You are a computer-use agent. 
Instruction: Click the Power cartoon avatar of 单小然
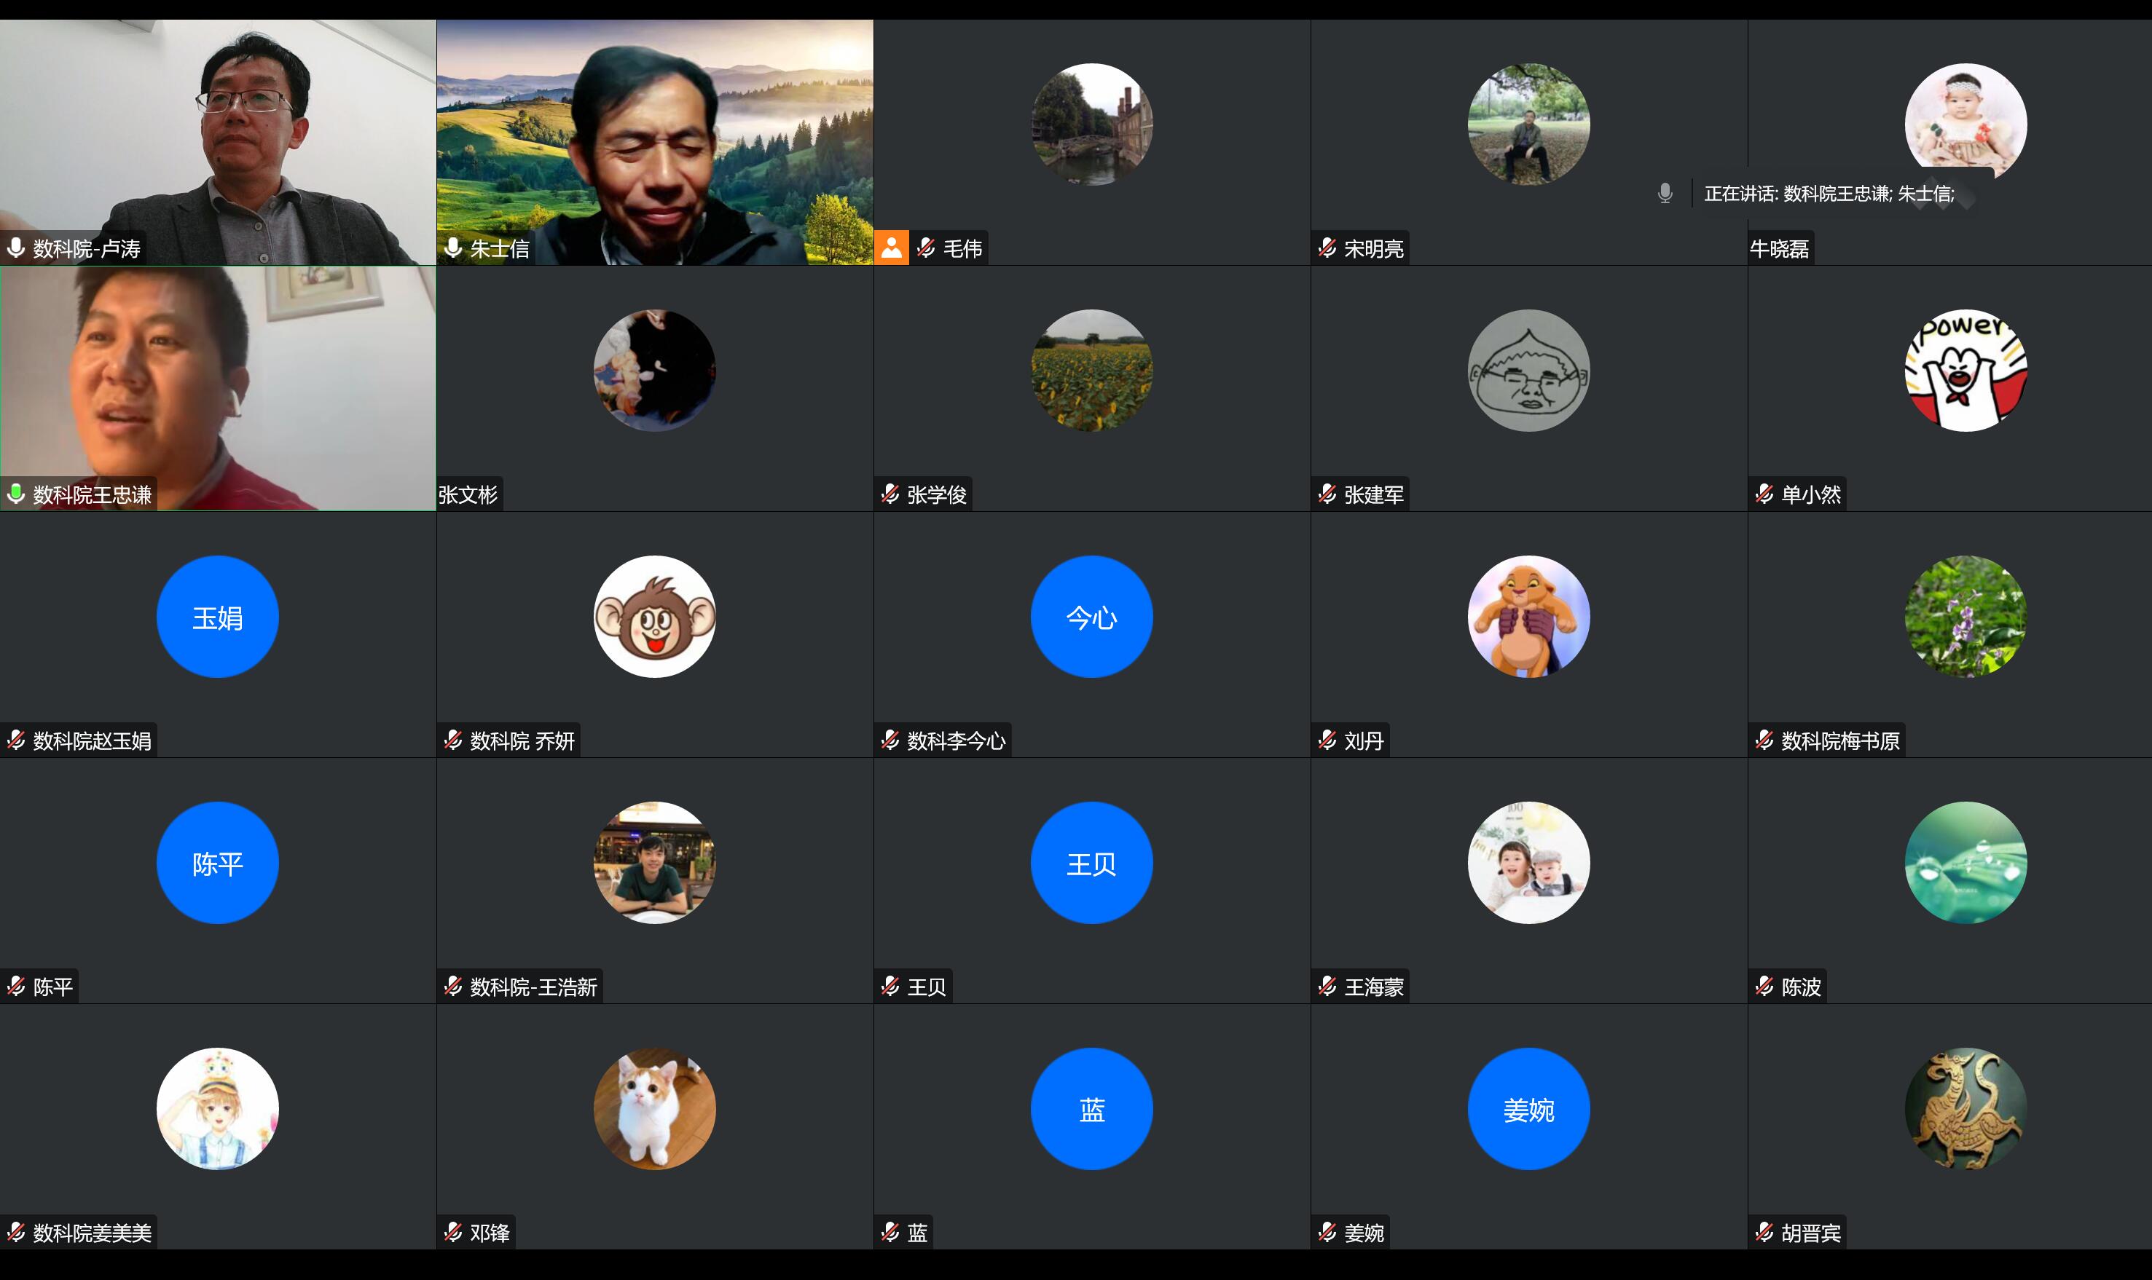1965,371
